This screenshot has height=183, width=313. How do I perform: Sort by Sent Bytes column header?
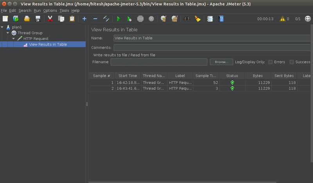[284, 76]
